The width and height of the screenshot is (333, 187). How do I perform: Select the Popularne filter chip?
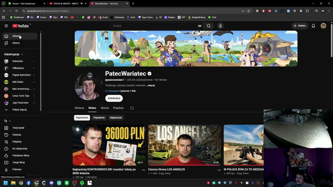click(99, 118)
